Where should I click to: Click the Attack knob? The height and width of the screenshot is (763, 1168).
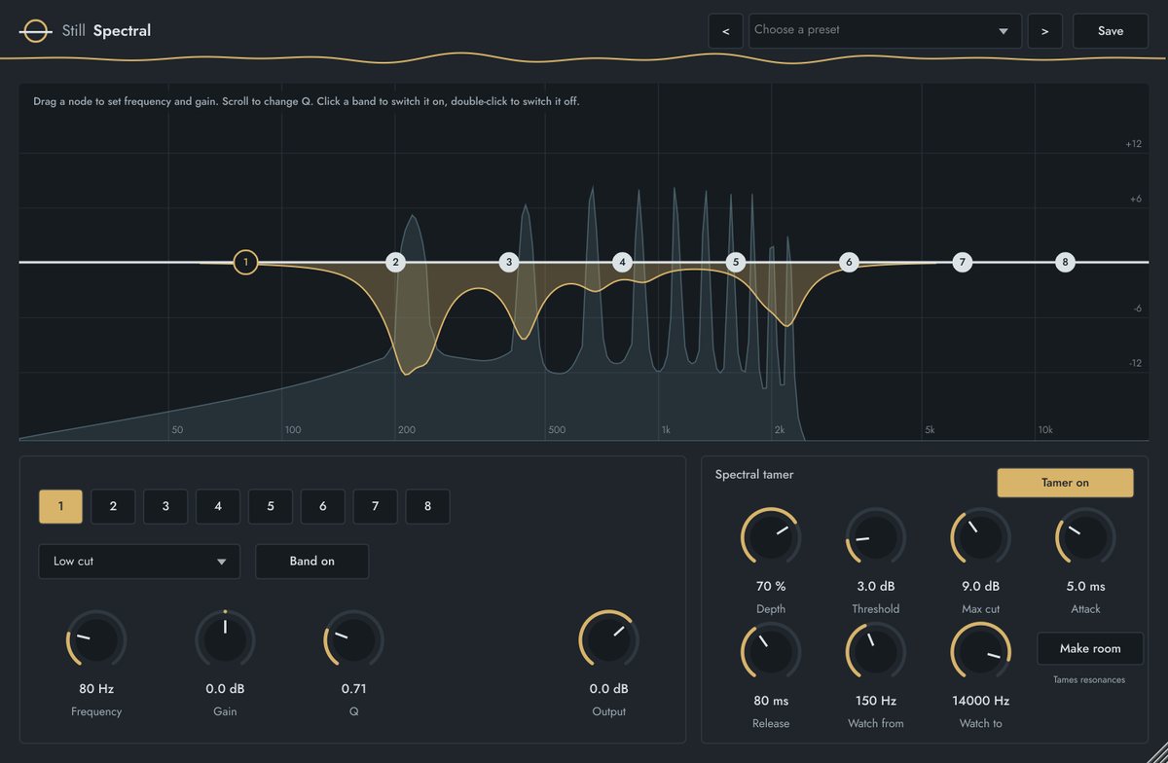1085,537
